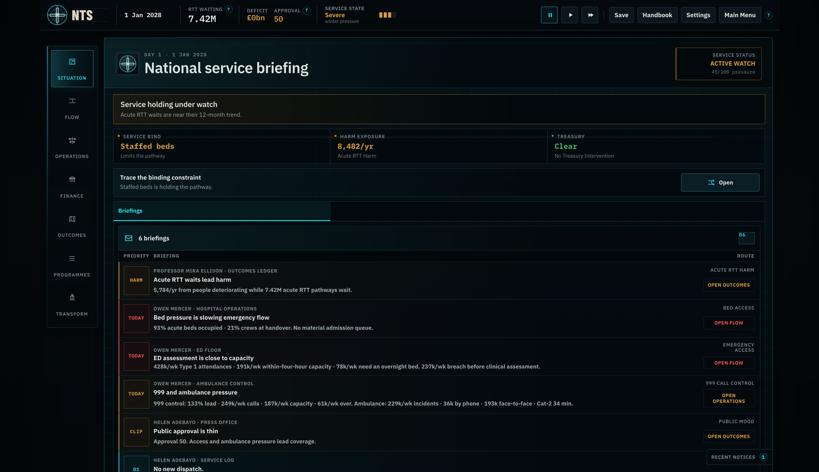Open the Operations section

click(72, 147)
